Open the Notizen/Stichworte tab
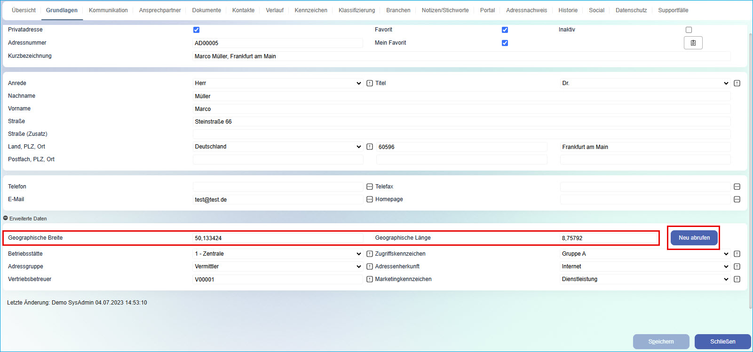The image size is (753, 352). click(445, 10)
